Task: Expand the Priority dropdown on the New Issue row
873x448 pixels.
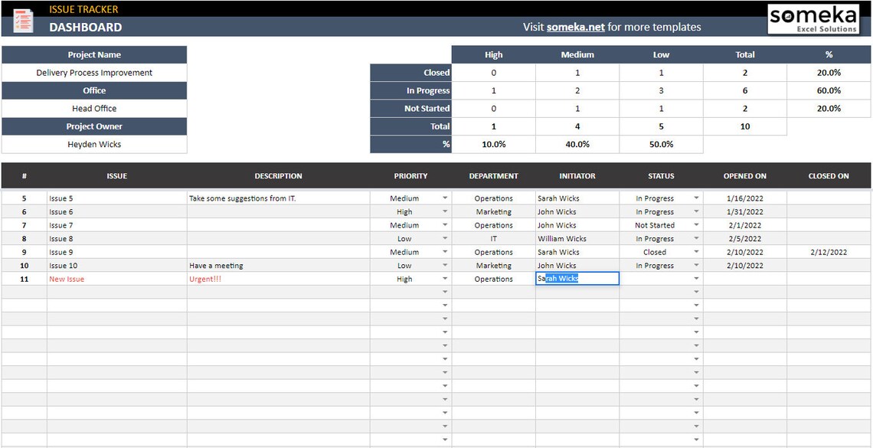Action: 445,278
